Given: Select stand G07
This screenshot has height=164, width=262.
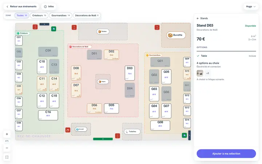Looking at the screenshot, I should coord(166,111).
